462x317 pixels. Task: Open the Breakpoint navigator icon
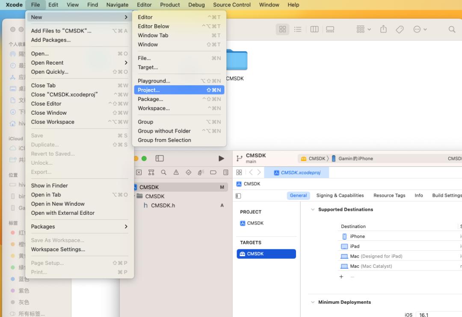point(213,172)
